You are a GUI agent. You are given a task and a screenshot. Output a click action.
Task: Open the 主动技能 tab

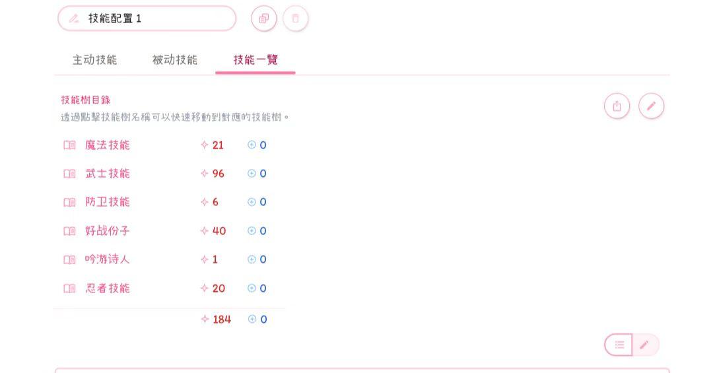tap(94, 60)
